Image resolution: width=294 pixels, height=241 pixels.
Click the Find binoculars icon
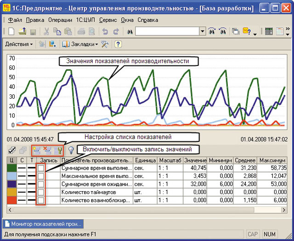(x=130, y=32)
